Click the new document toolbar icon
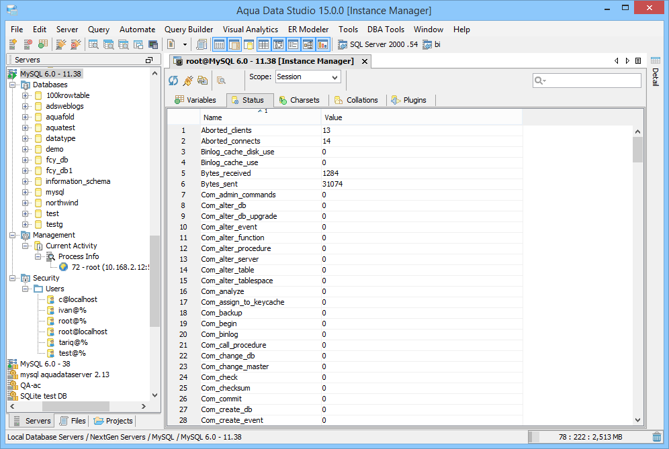This screenshot has width=669, height=449. 171,44
